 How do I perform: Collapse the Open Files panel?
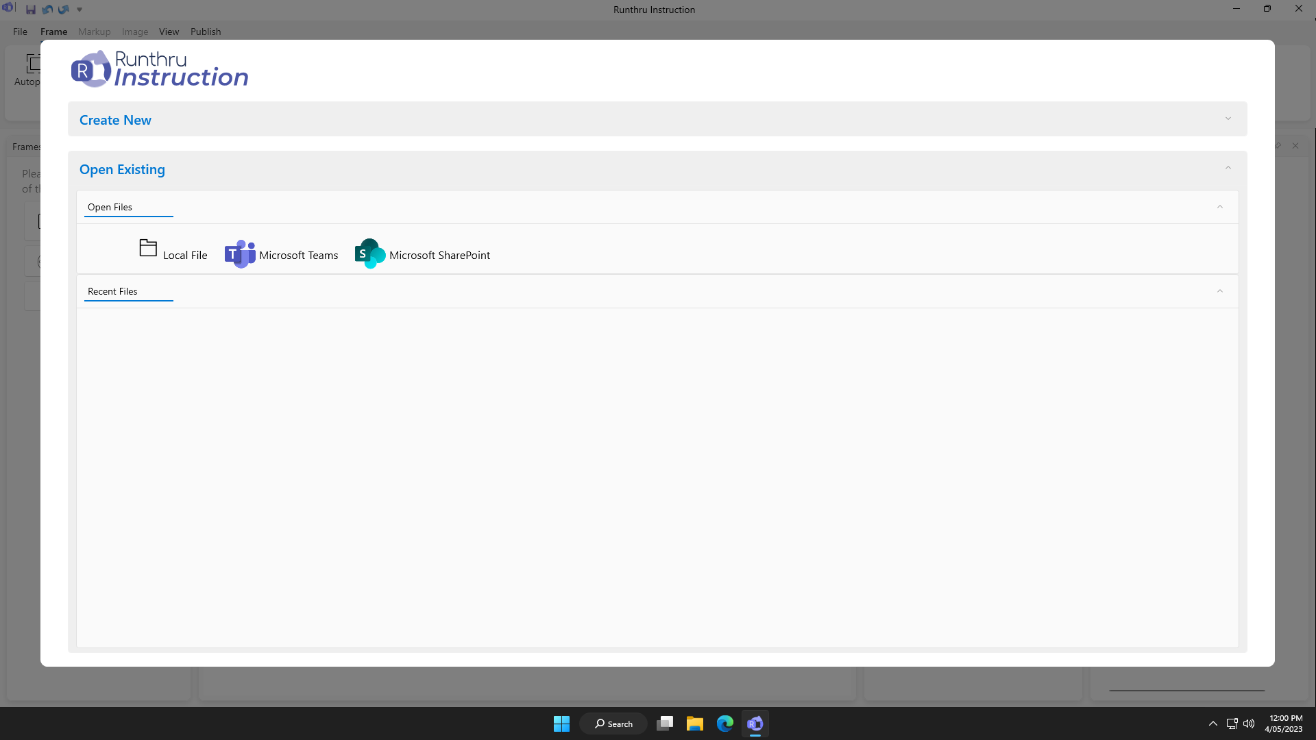tap(1219, 207)
